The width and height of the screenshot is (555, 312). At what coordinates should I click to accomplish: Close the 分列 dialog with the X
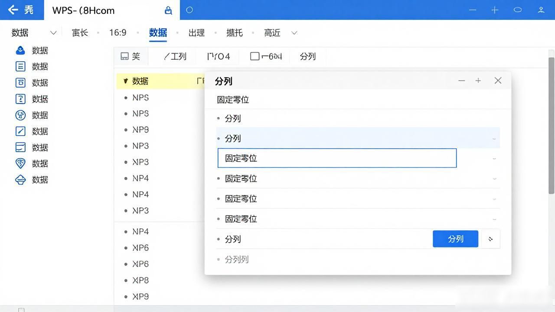point(498,81)
